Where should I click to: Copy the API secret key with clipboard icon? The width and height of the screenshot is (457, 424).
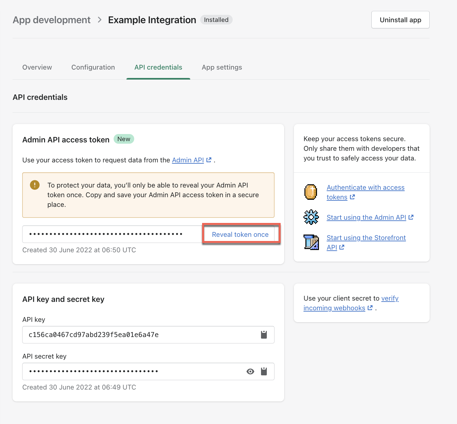264,371
